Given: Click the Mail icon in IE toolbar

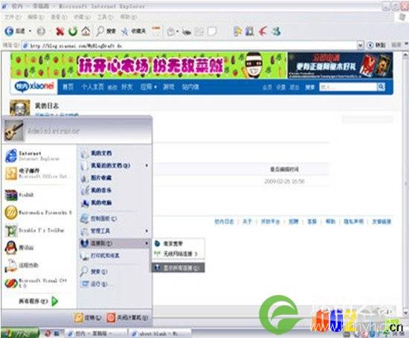Looking at the screenshot, I should pyautogui.click(x=170, y=32).
